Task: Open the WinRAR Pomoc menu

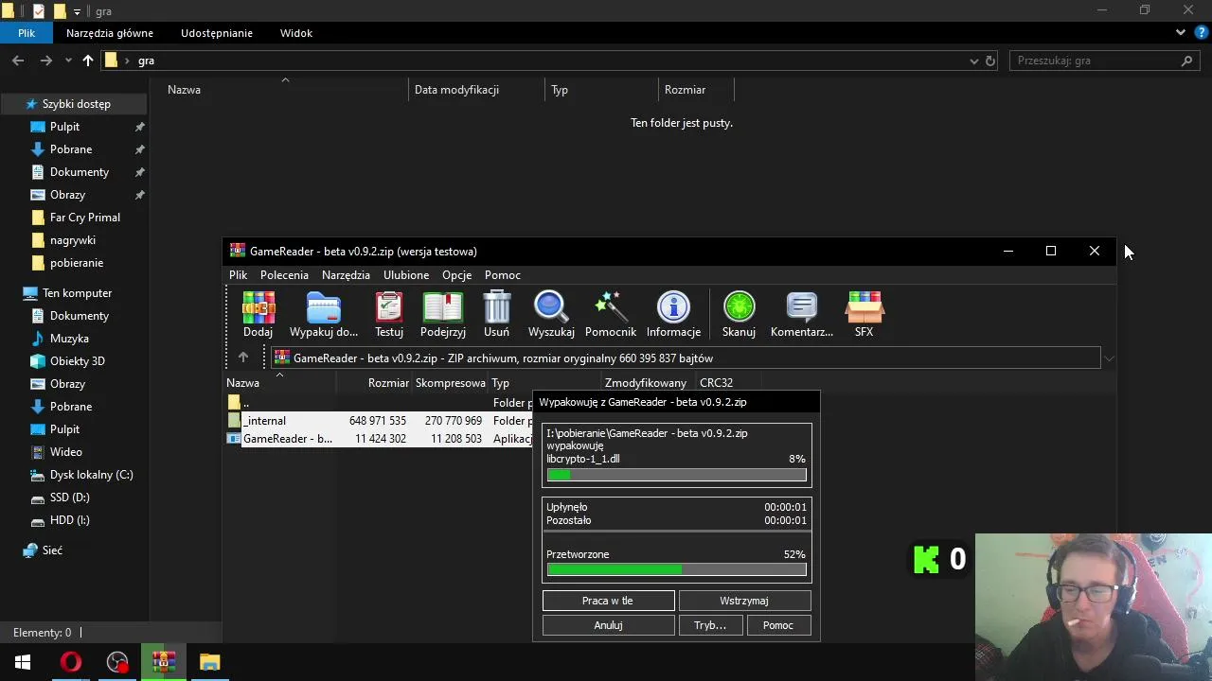Action: pos(503,274)
